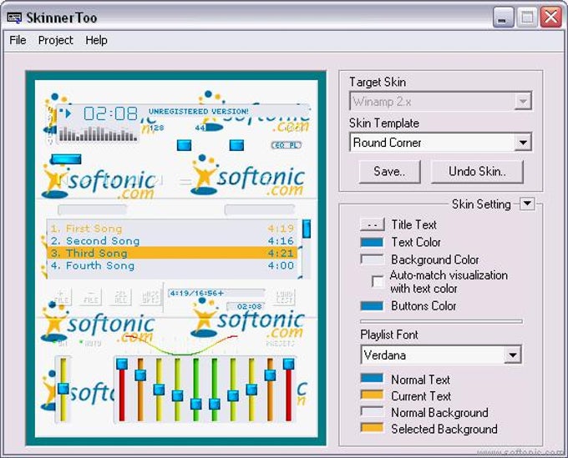Viewport: 568px width, 458px height.
Task: Pick the Text Color swatch
Action: [x=372, y=242]
